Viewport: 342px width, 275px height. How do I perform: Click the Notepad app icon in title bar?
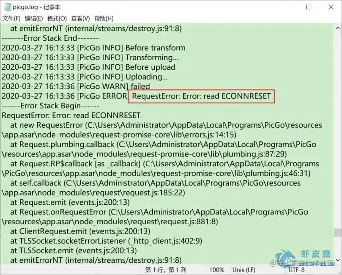[8, 7]
